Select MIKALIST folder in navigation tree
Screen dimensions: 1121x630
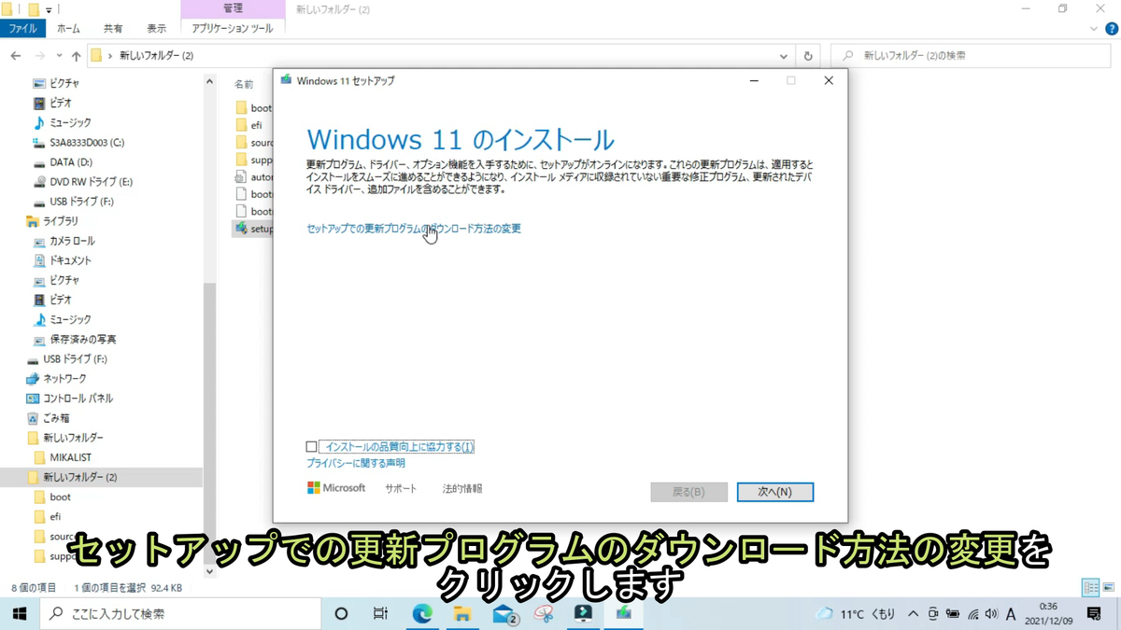coord(62,457)
